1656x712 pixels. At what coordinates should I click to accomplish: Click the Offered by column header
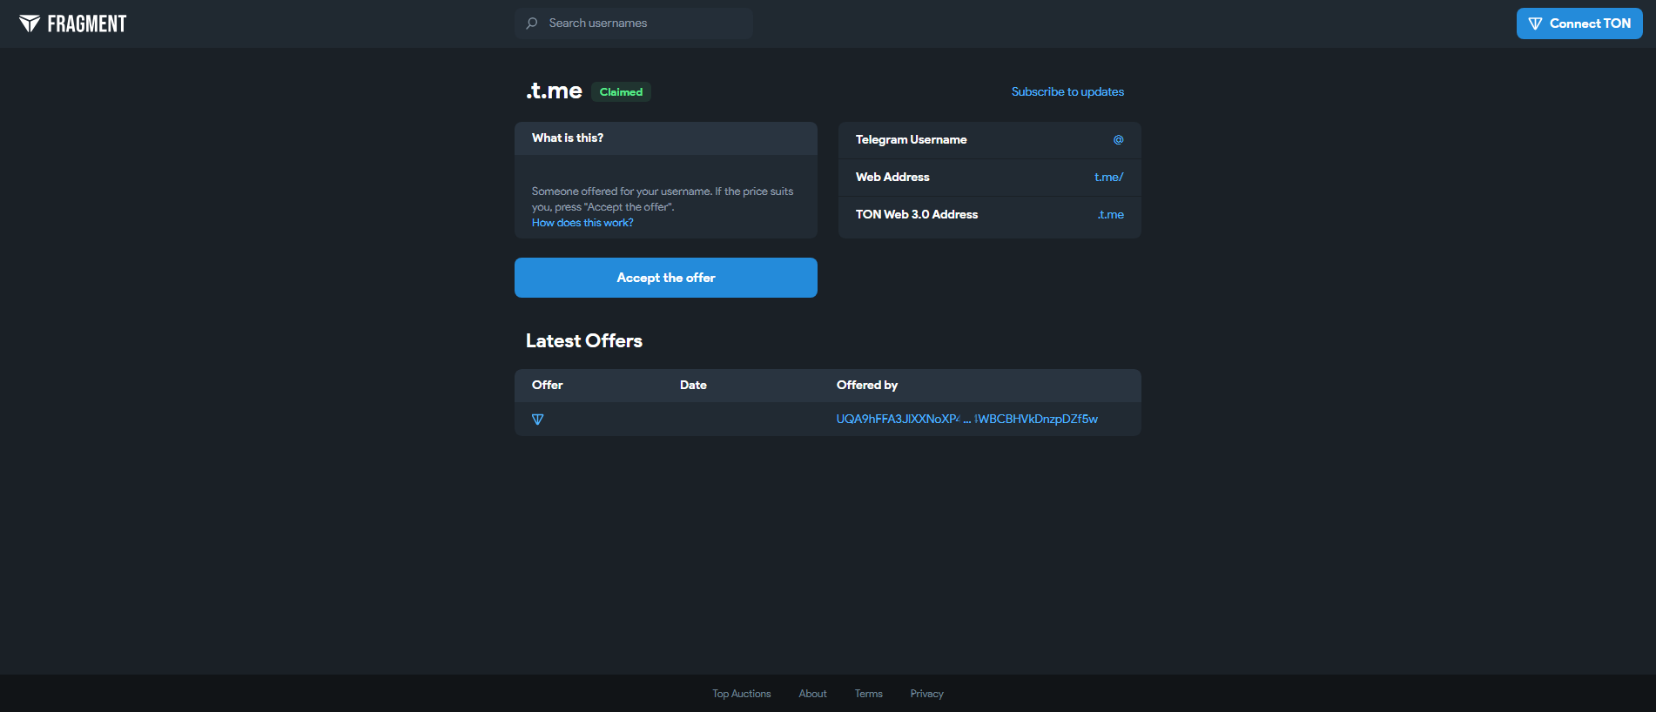(x=867, y=385)
